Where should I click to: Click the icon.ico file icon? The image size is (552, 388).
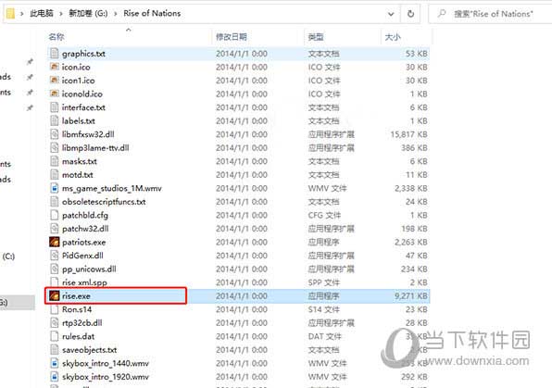pos(55,67)
